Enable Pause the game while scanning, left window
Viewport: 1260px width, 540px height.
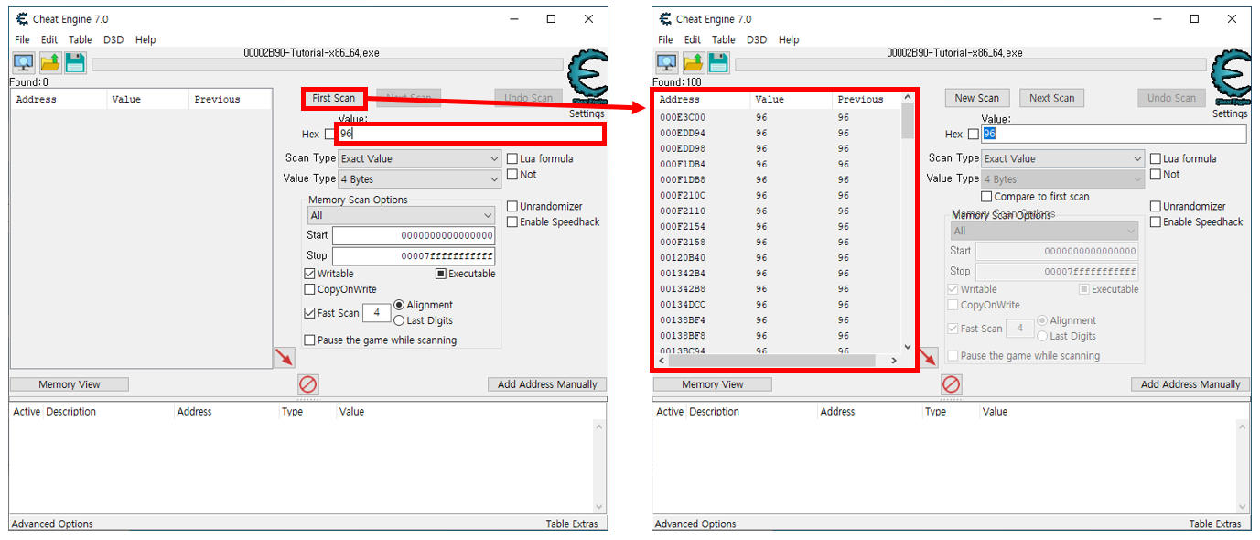pyautogui.click(x=310, y=340)
